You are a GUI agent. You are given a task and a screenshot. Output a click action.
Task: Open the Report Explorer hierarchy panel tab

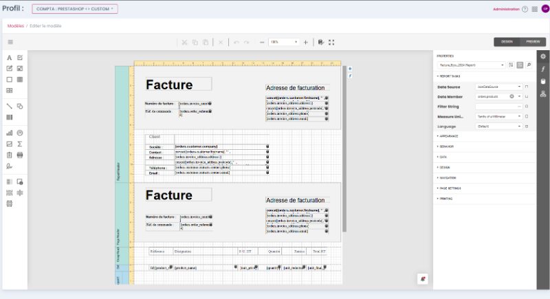543,94
